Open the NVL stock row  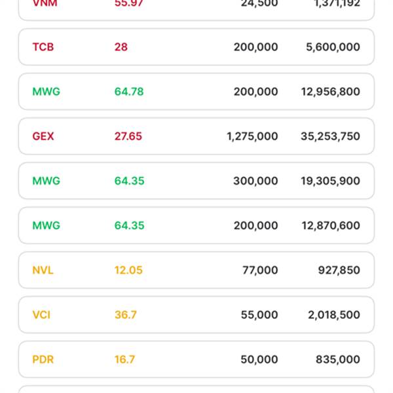click(x=196, y=270)
